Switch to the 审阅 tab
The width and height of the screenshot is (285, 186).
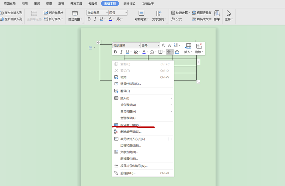37,4
